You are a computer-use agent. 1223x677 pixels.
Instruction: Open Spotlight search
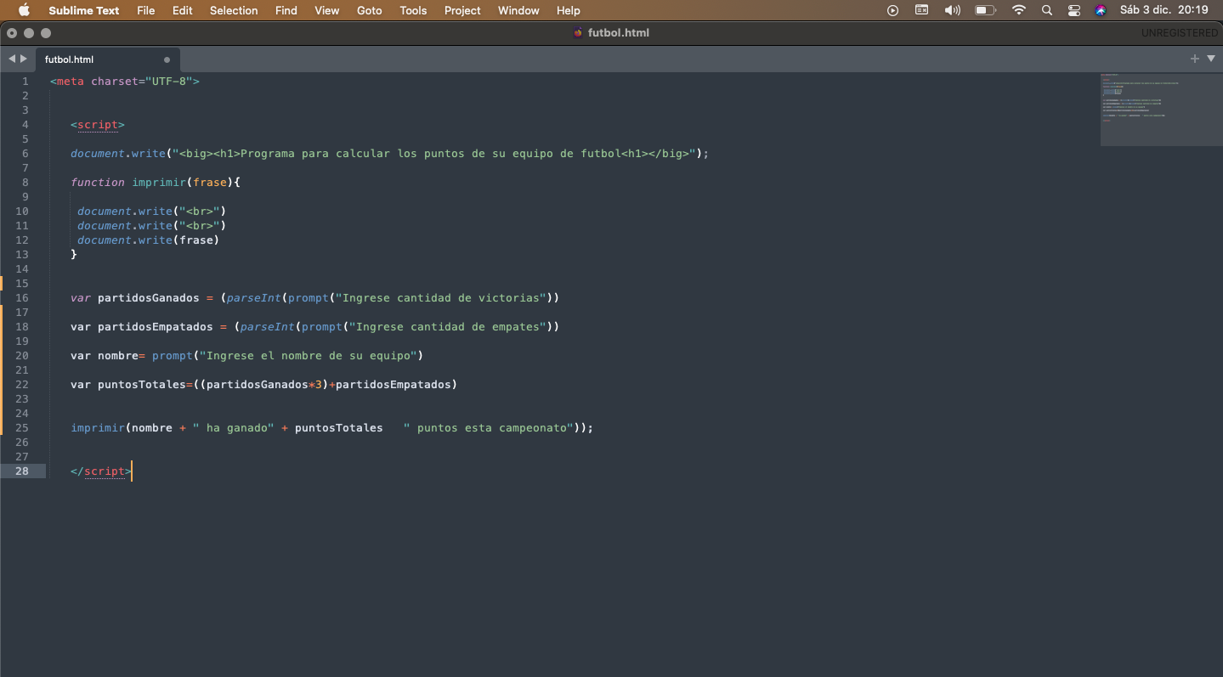point(1047,10)
